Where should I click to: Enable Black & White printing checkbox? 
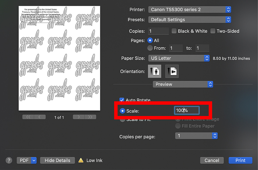174,31
